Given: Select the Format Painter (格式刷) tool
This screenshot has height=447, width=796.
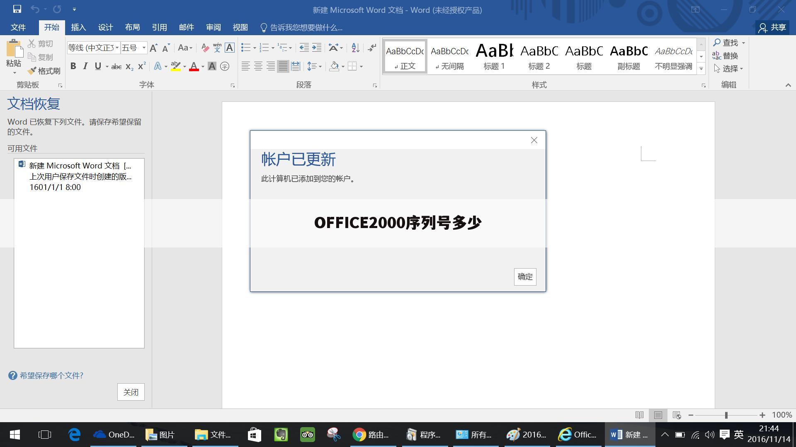Looking at the screenshot, I should 44,71.
